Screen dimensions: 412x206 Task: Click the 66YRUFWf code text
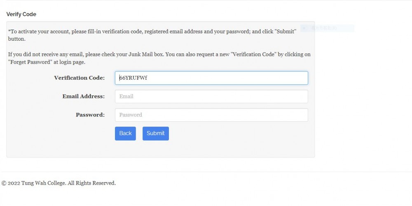click(133, 78)
